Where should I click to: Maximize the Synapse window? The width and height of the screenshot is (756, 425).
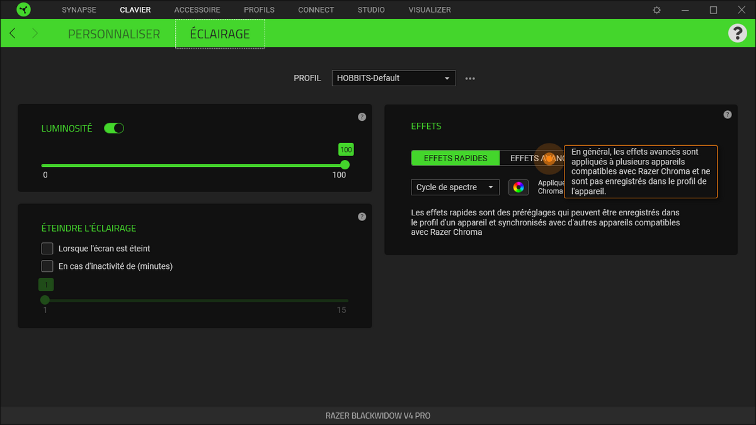[713, 10]
